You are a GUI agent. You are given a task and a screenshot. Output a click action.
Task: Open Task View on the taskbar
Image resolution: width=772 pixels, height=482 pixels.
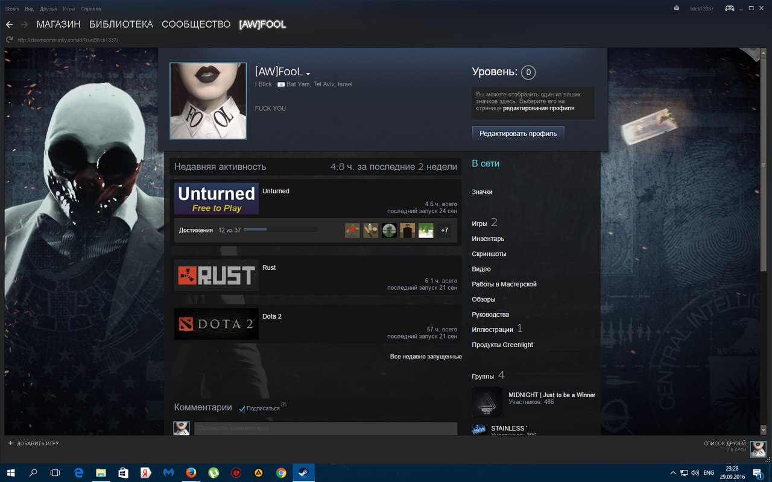[x=55, y=473]
